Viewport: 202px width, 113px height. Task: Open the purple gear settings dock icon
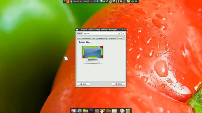pos(74,111)
